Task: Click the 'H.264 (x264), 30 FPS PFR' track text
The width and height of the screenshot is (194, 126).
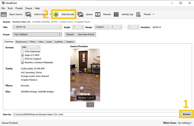Action: (x=33, y=69)
